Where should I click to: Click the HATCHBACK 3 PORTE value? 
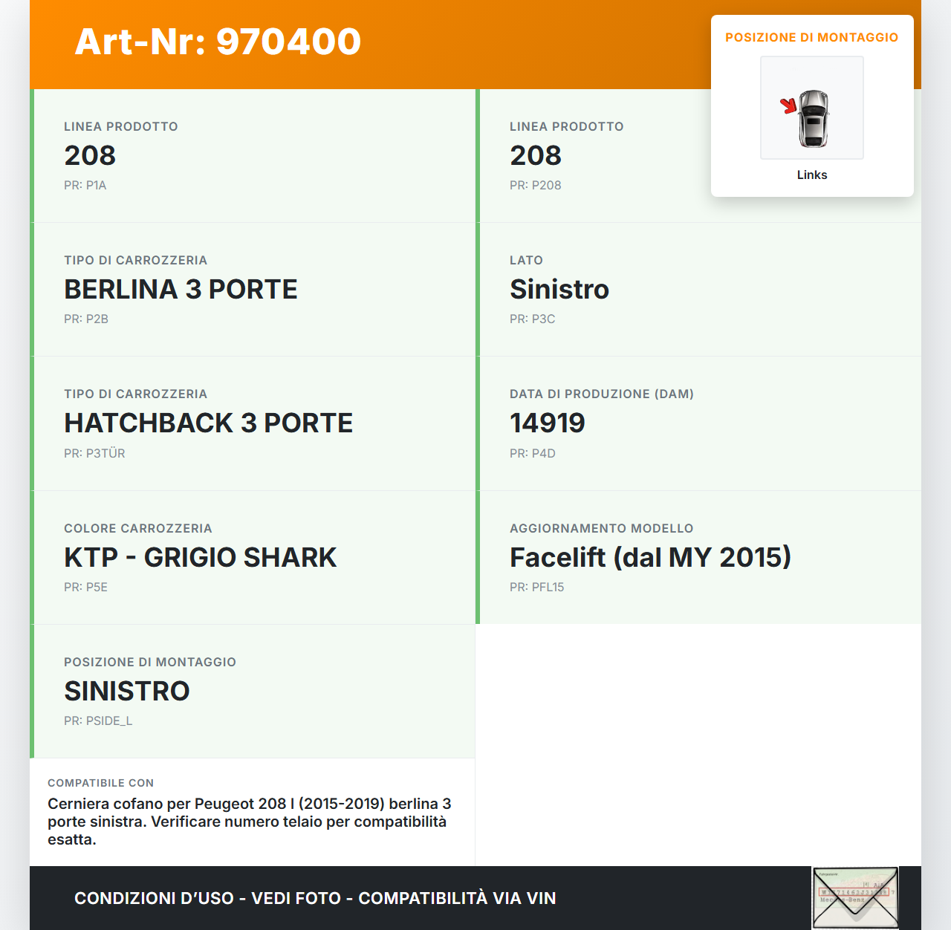pos(208,423)
